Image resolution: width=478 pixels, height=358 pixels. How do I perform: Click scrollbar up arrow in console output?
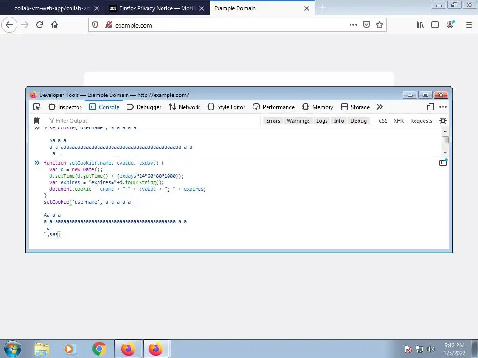click(445, 131)
